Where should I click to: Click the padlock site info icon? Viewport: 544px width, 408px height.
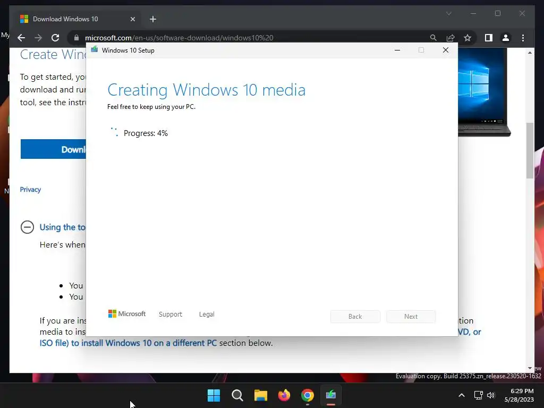(76, 38)
